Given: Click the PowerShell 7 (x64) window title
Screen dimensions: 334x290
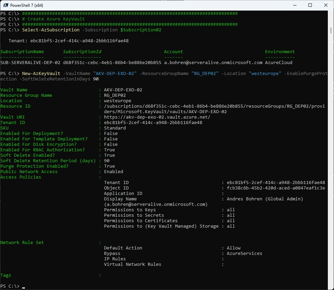Looking at the screenshot, I should click(x=27, y=5).
